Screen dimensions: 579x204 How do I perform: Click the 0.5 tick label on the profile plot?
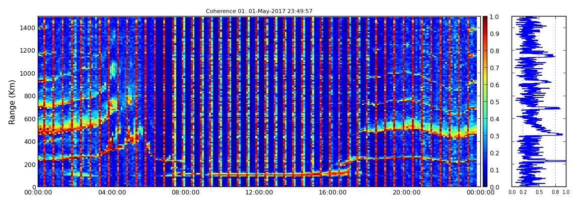pos(539,192)
